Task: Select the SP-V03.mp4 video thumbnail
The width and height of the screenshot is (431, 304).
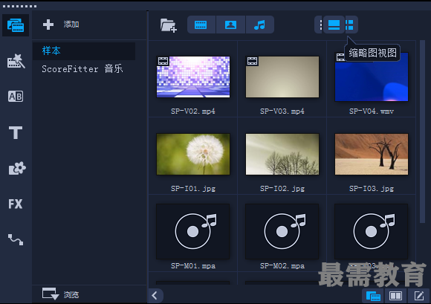Action: [x=282, y=77]
